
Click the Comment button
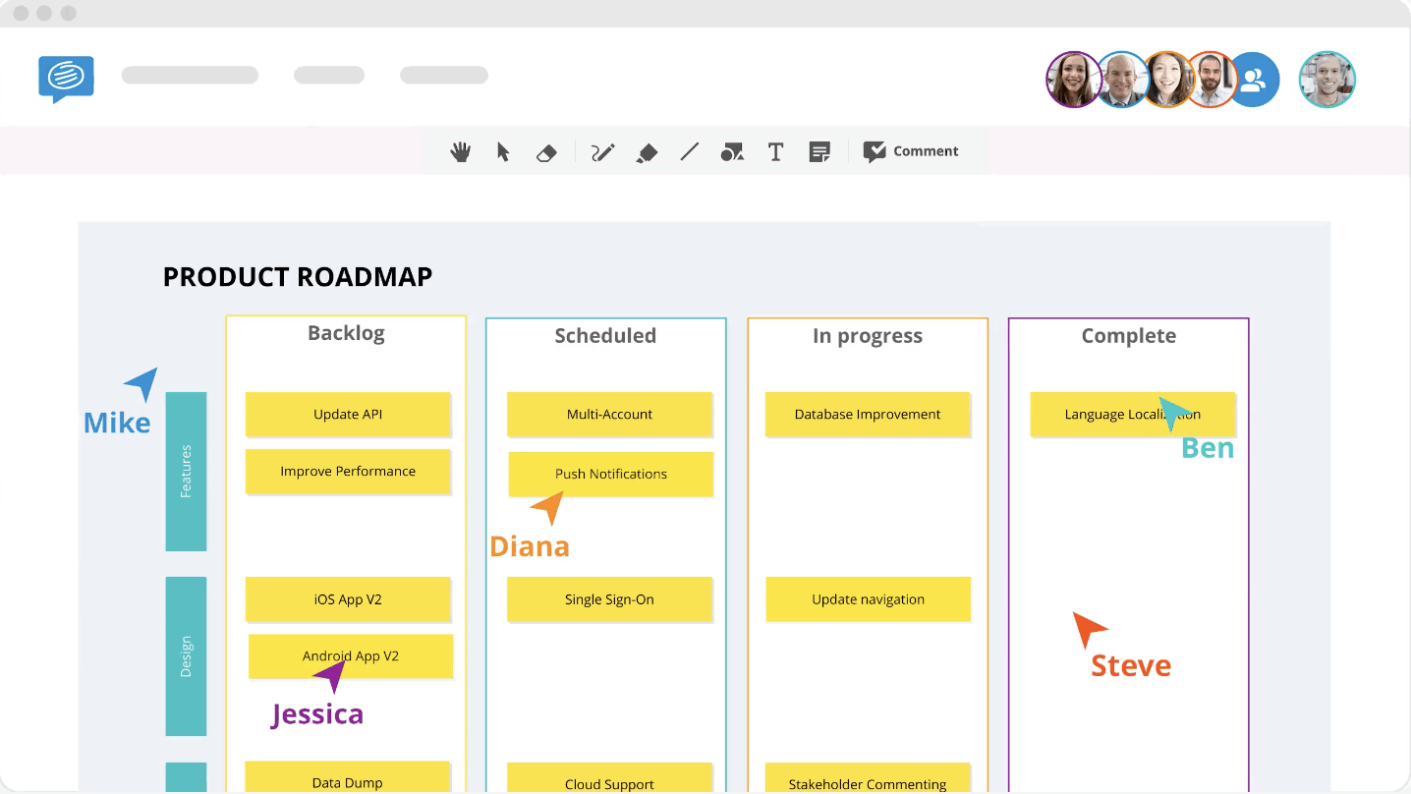[911, 151]
